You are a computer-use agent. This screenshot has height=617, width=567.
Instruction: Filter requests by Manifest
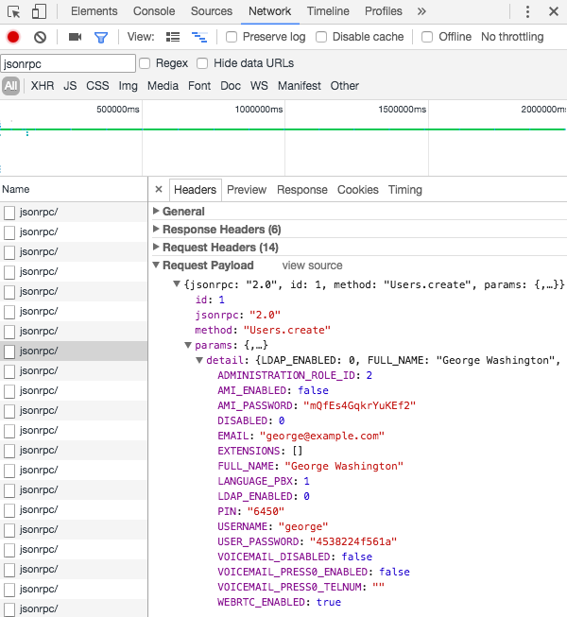pyautogui.click(x=299, y=86)
